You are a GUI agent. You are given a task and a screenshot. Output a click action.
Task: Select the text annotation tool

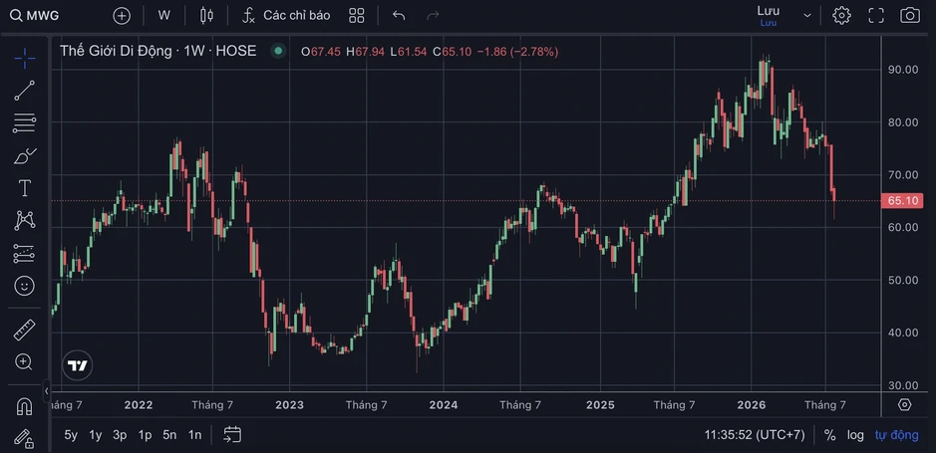(x=25, y=188)
